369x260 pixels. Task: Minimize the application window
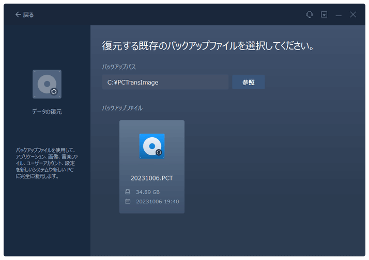[339, 15]
